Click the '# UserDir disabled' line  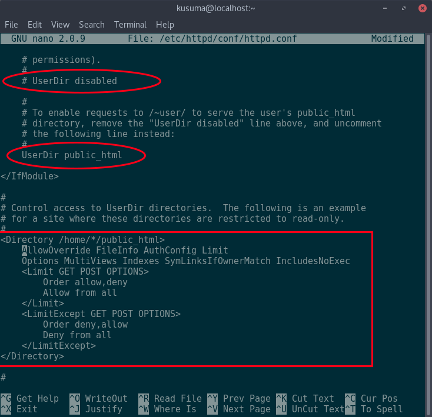point(69,81)
